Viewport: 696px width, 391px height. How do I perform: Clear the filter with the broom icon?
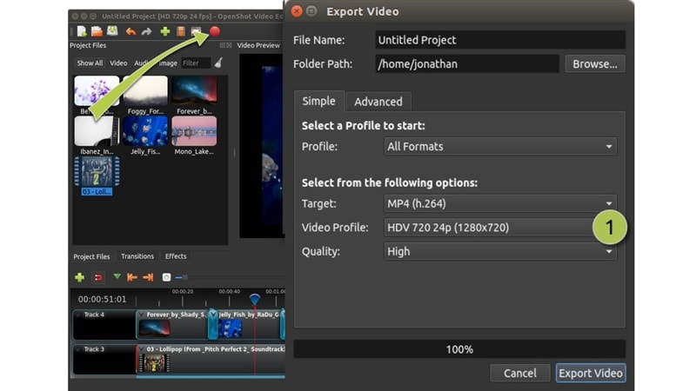[x=218, y=63]
